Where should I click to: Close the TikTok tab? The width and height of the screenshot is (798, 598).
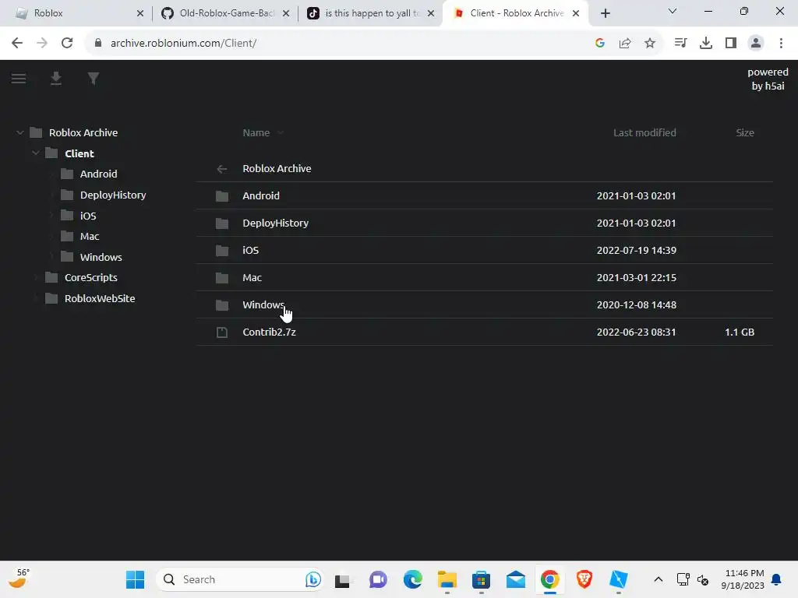(431, 14)
